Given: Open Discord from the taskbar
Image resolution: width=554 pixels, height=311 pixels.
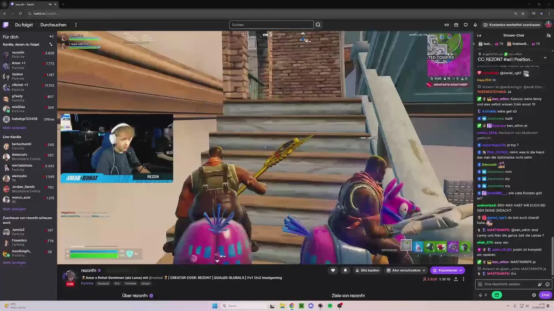Looking at the screenshot, I should point(311,306).
